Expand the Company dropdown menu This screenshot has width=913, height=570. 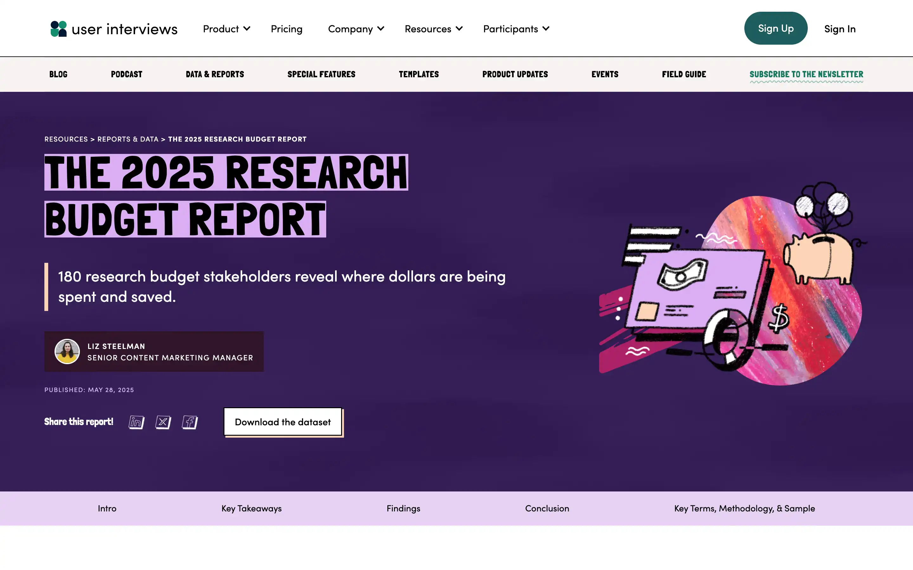(x=356, y=28)
